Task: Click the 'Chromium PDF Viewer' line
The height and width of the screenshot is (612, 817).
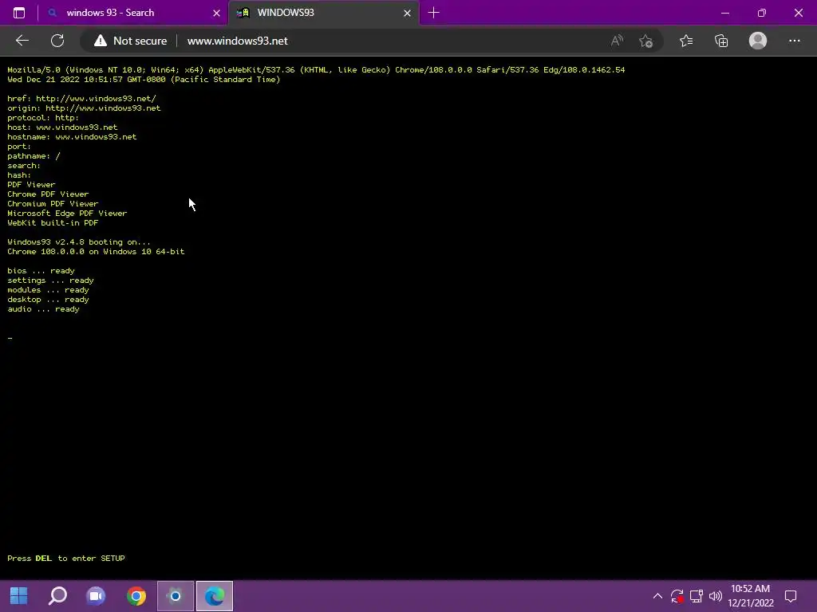Action: tap(53, 204)
